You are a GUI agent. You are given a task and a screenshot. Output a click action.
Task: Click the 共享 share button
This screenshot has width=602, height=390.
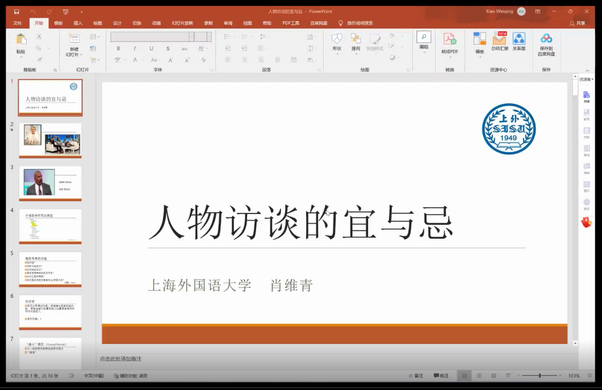577,23
